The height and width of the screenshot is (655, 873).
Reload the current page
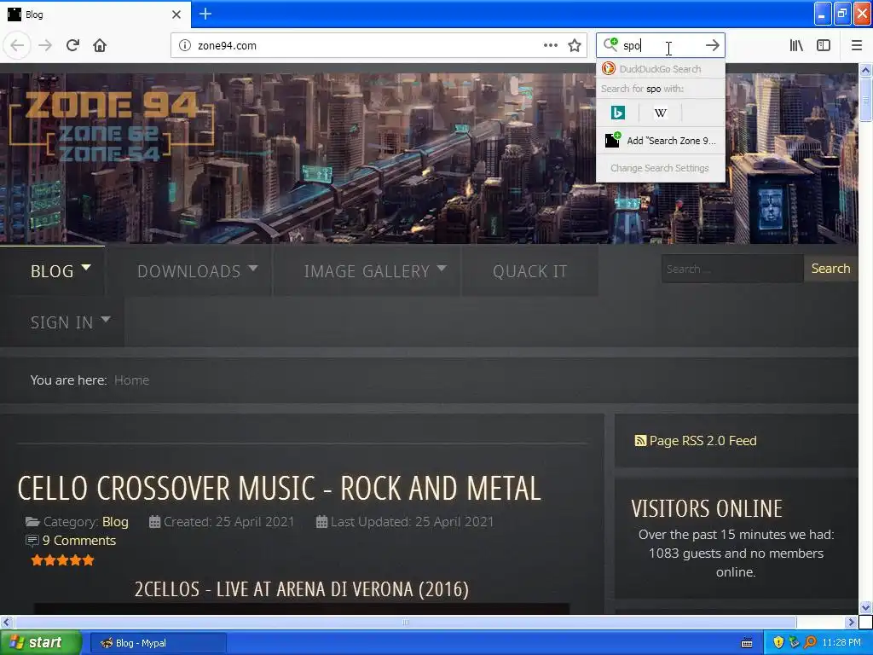pyautogui.click(x=72, y=45)
